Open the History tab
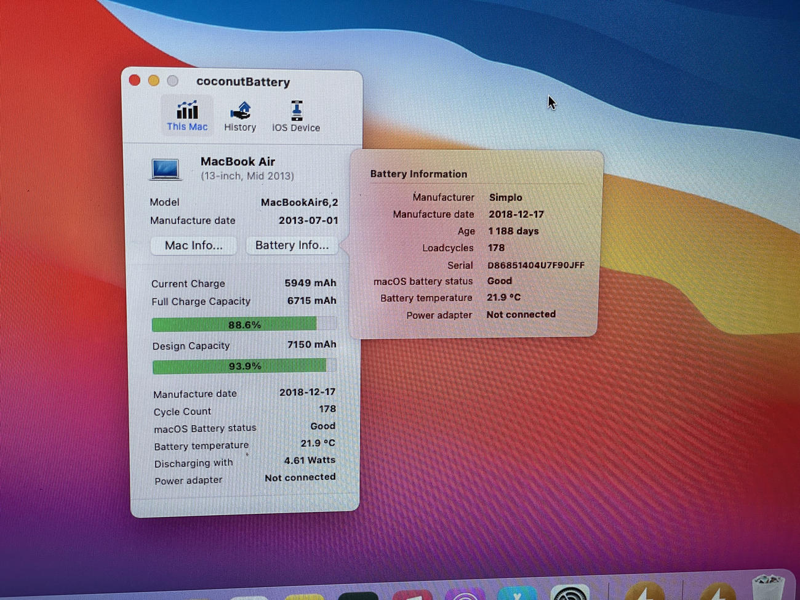The image size is (800, 600). click(x=240, y=116)
